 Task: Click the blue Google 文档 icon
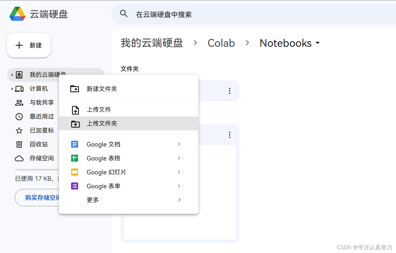(x=75, y=144)
